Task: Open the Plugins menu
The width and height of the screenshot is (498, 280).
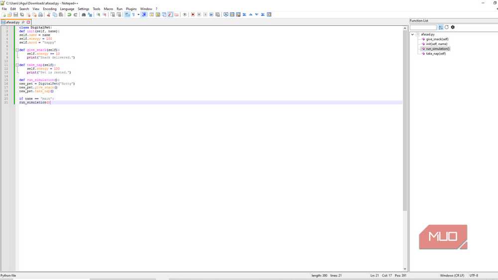Action: (x=131, y=9)
